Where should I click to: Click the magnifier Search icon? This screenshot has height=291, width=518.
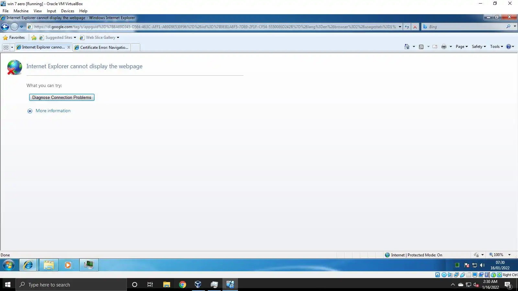[508, 27]
